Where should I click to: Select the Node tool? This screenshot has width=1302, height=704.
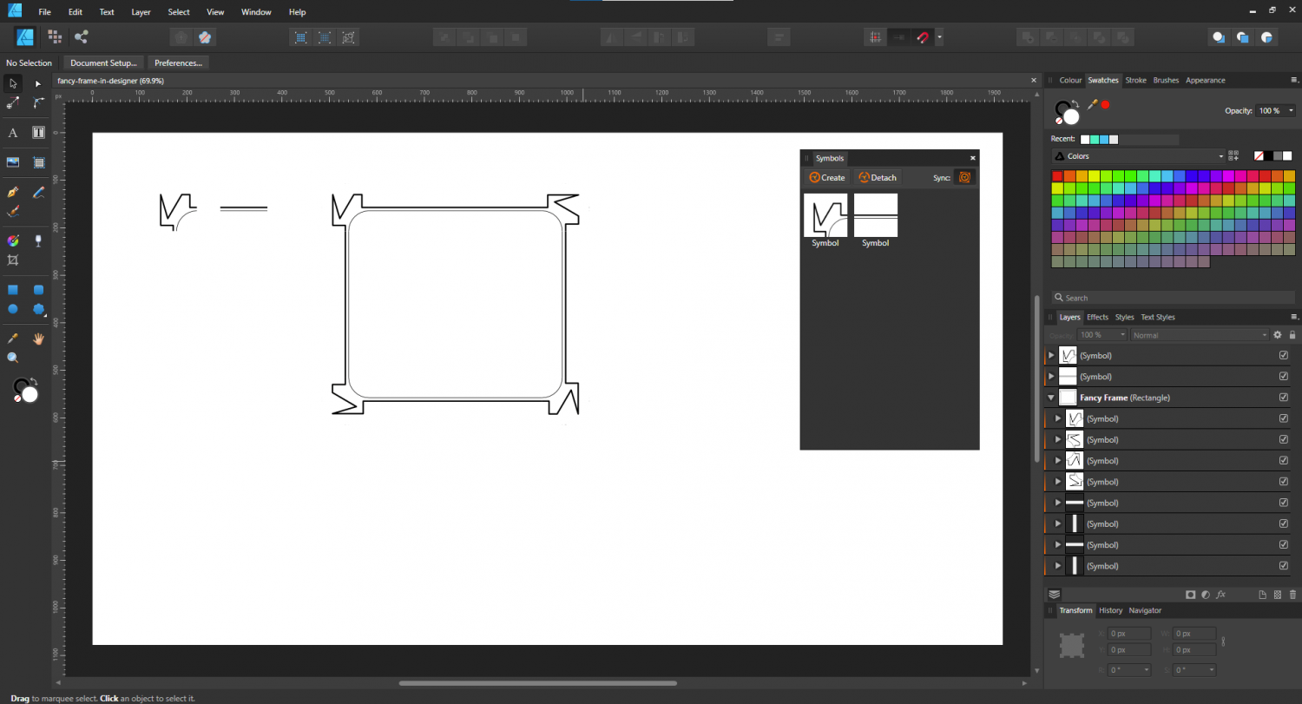pos(38,83)
